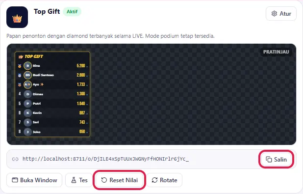This screenshot has height=194, width=303.
Task: Click the copy icon in Salin
Action: pos(269,159)
